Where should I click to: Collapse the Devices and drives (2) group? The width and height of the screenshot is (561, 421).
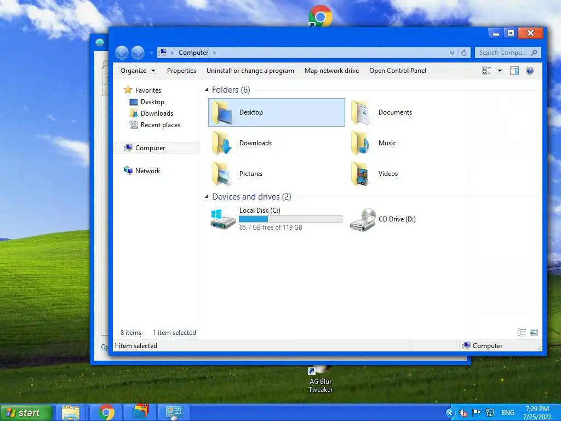click(207, 197)
